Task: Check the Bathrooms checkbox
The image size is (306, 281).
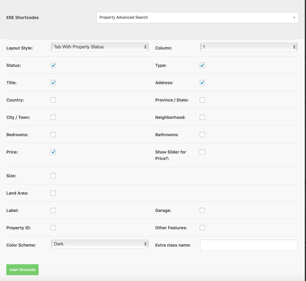Action: point(202,135)
